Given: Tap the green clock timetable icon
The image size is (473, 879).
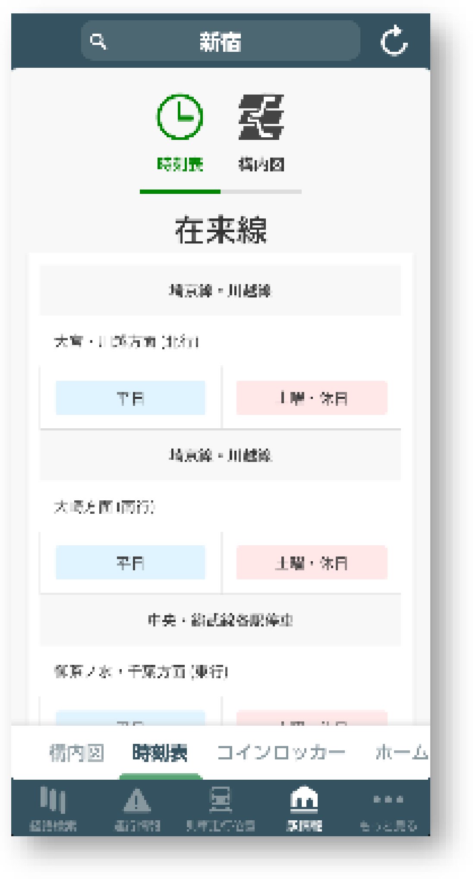Looking at the screenshot, I should click(180, 117).
